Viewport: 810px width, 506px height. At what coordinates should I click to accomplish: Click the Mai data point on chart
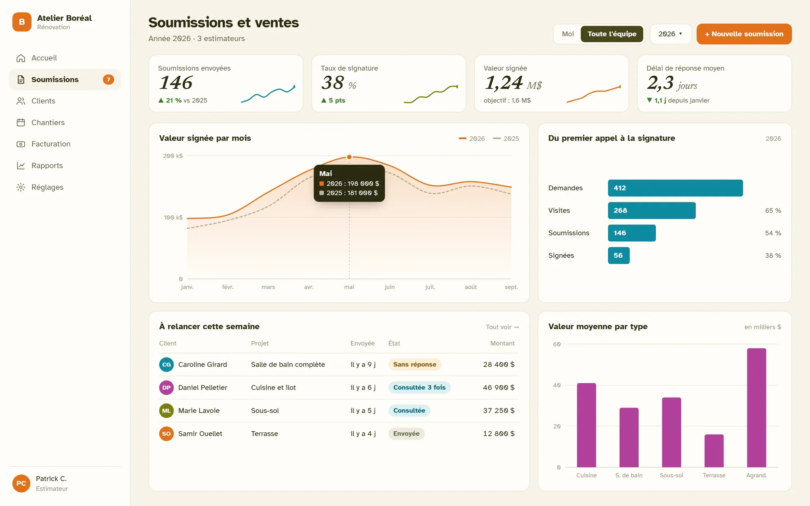[x=349, y=157]
